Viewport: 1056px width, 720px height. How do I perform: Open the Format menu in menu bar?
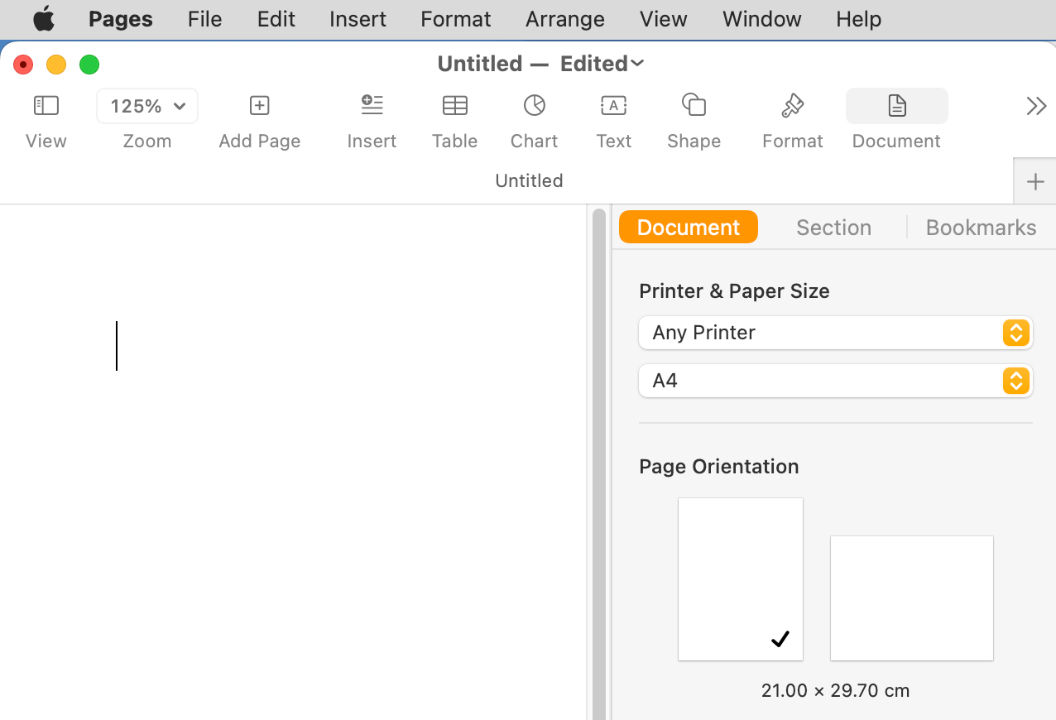coord(455,19)
